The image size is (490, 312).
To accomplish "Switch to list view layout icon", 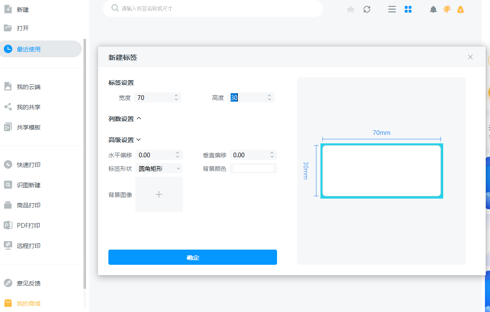I will 392,9.
